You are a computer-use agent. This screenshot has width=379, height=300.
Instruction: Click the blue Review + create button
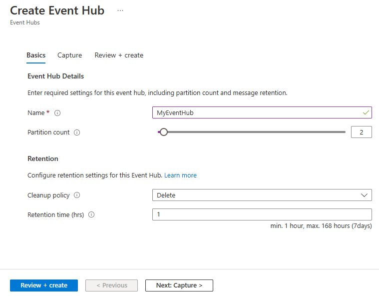pyautogui.click(x=44, y=285)
